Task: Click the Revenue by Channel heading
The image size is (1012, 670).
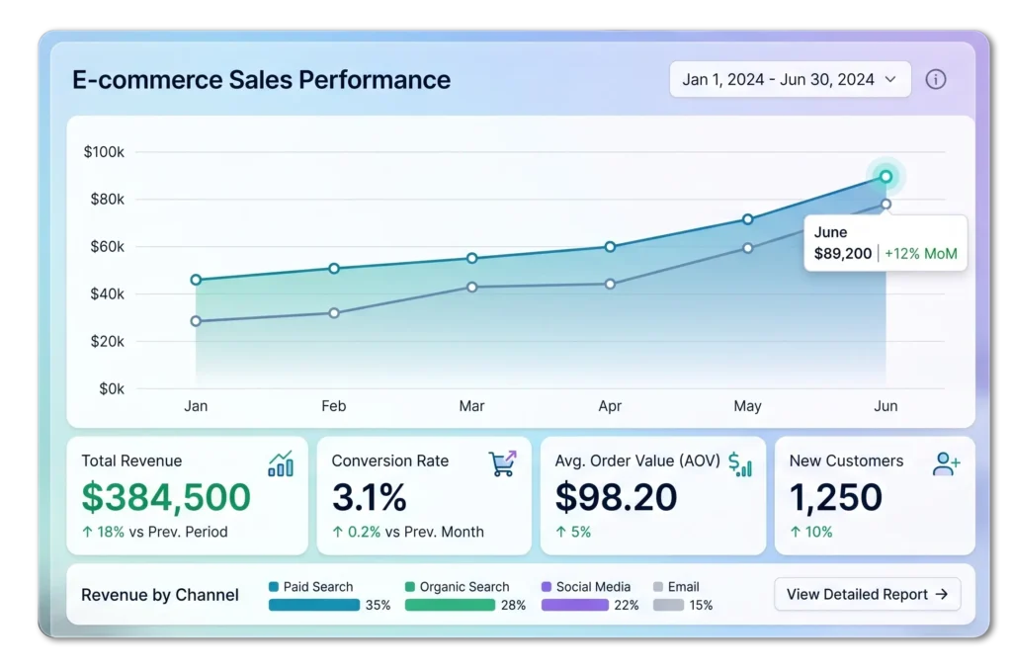Action: [160, 595]
